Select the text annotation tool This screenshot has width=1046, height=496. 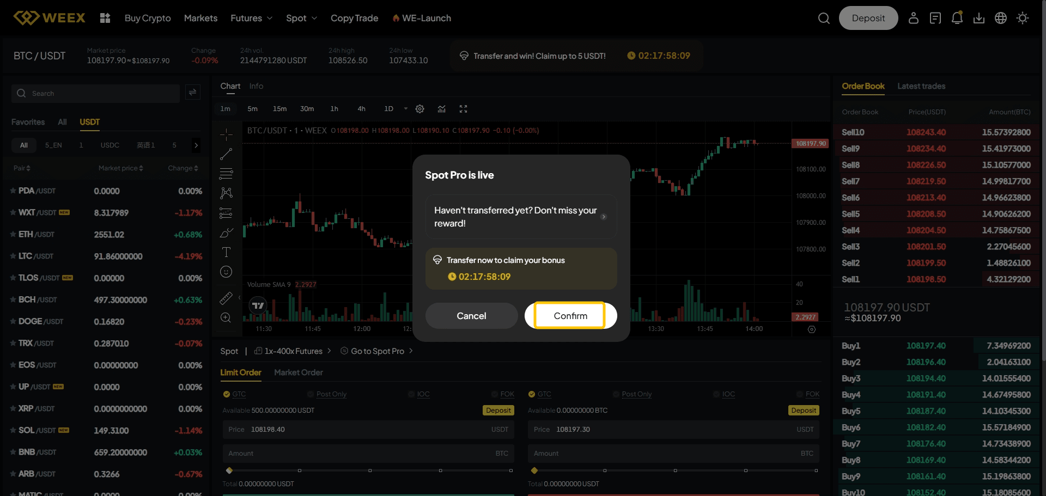click(226, 252)
